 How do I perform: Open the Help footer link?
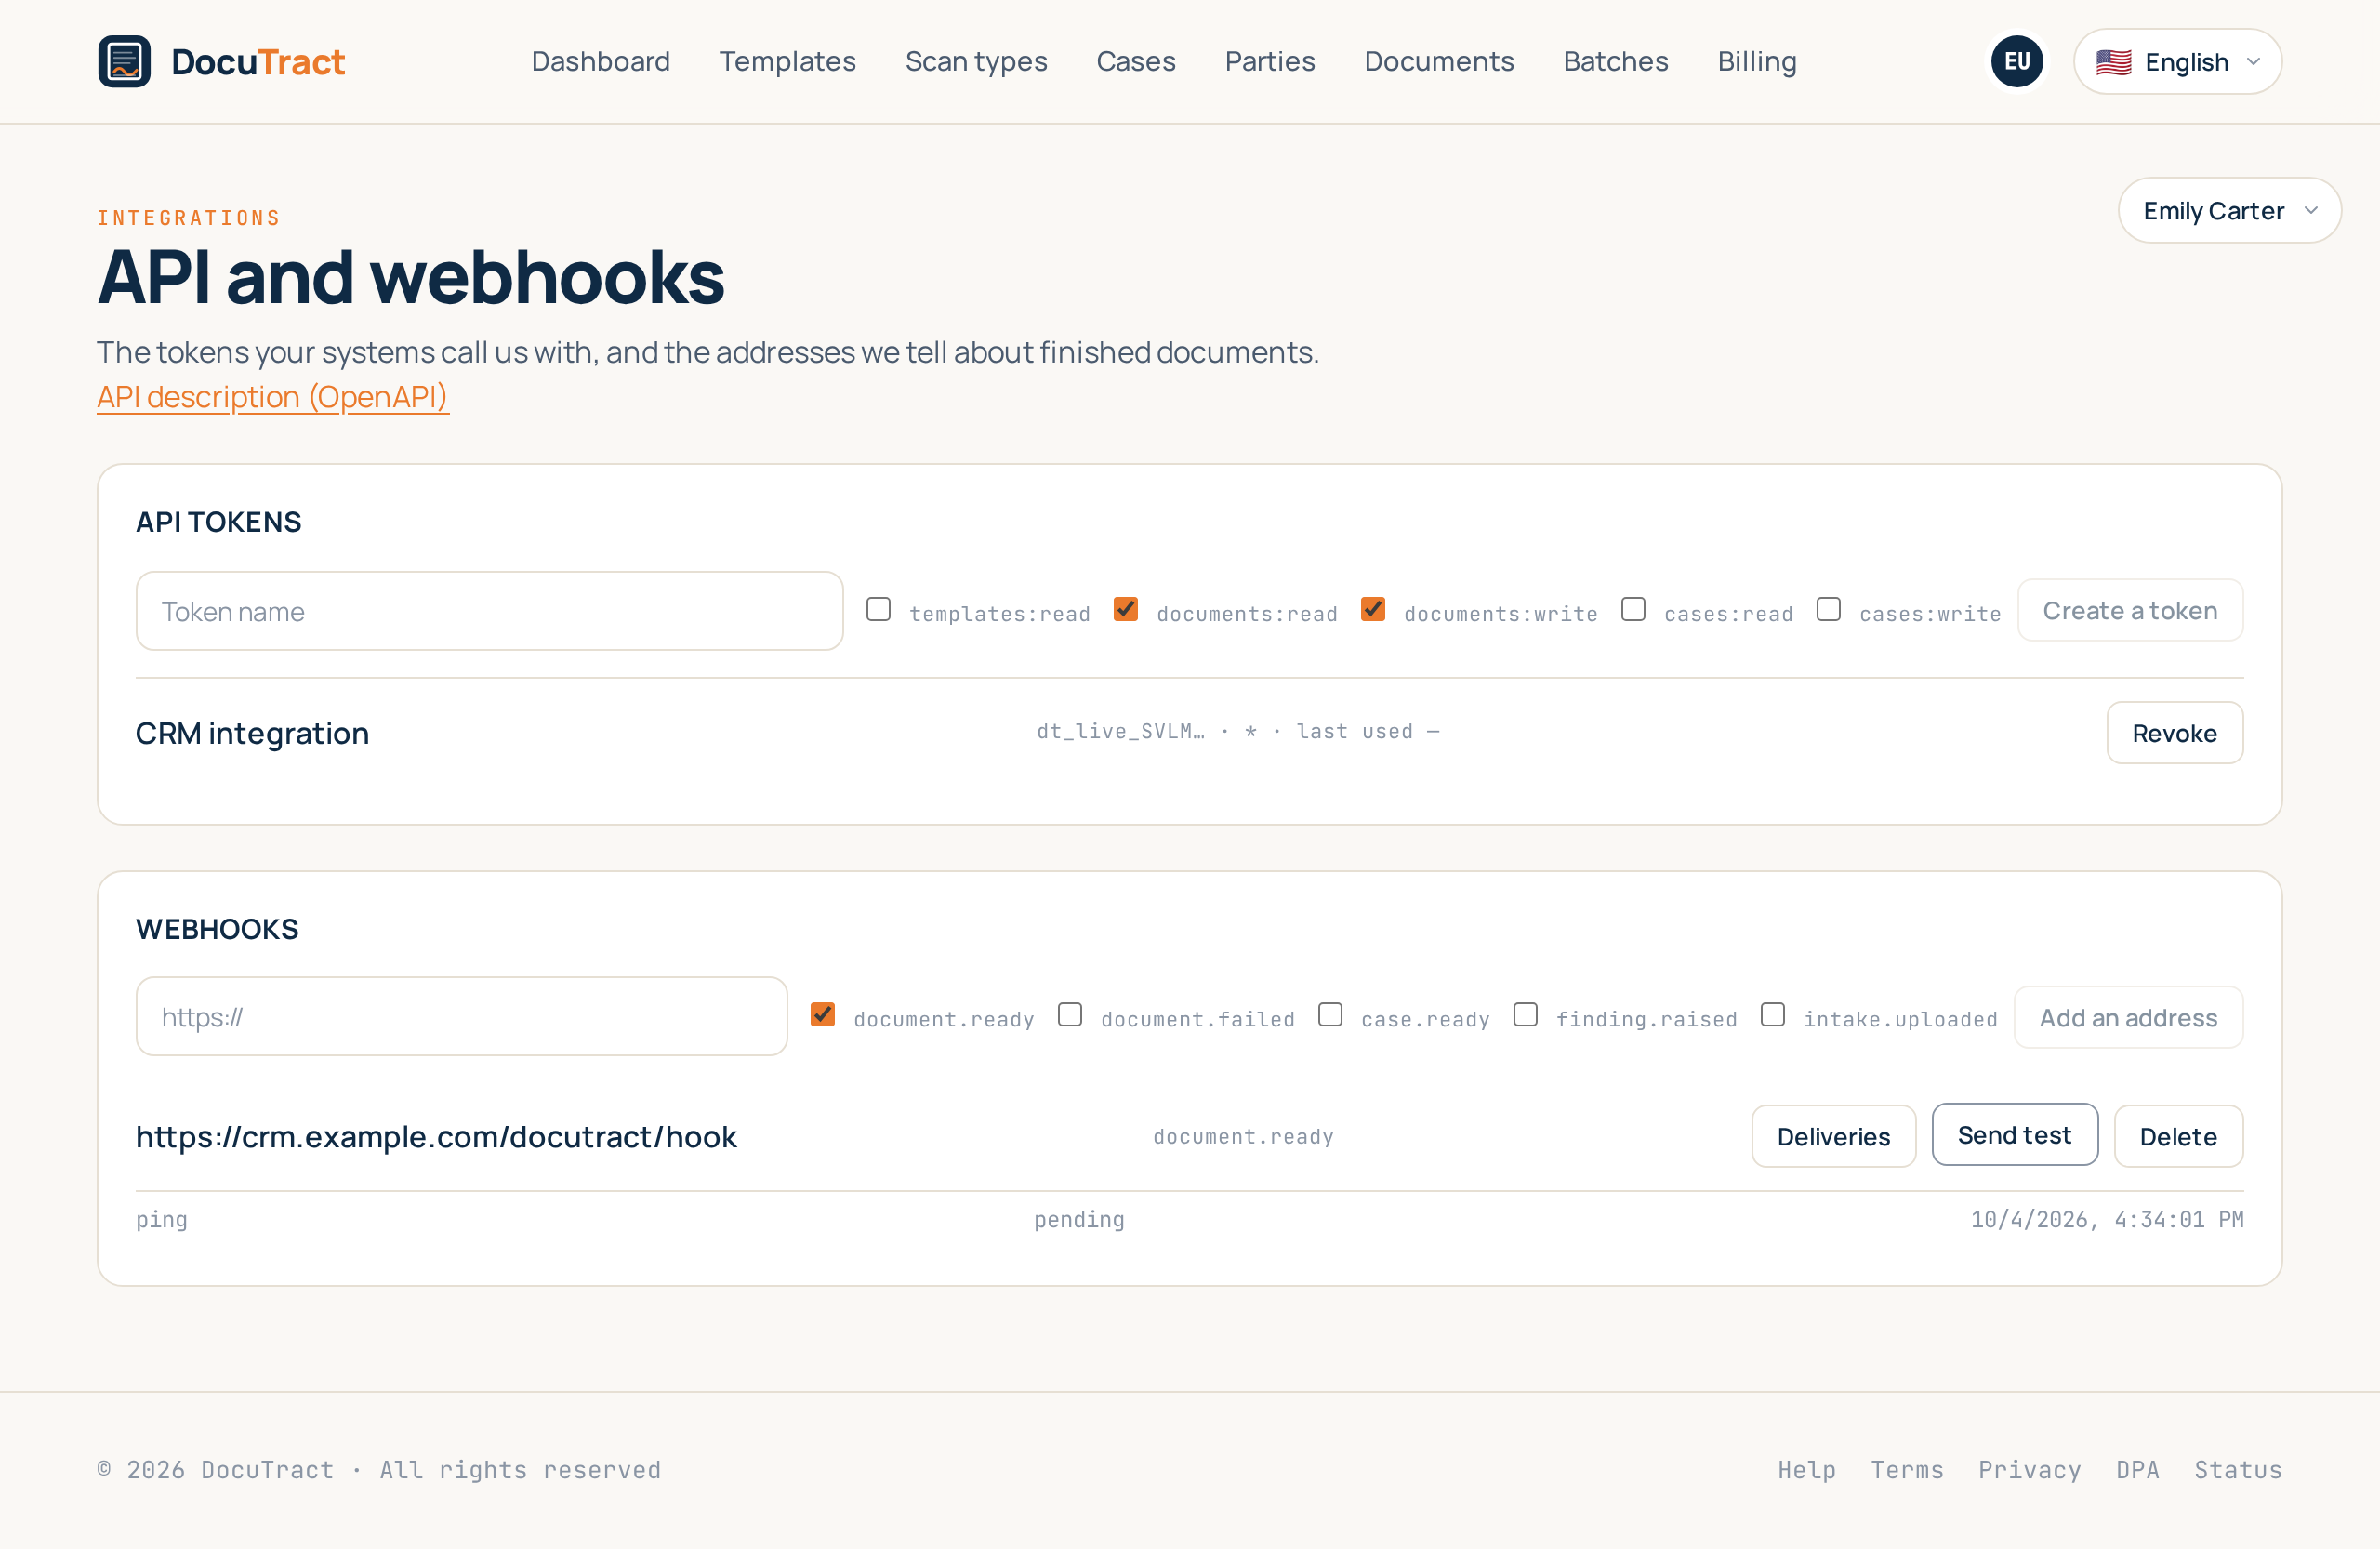pyautogui.click(x=1806, y=1470)
